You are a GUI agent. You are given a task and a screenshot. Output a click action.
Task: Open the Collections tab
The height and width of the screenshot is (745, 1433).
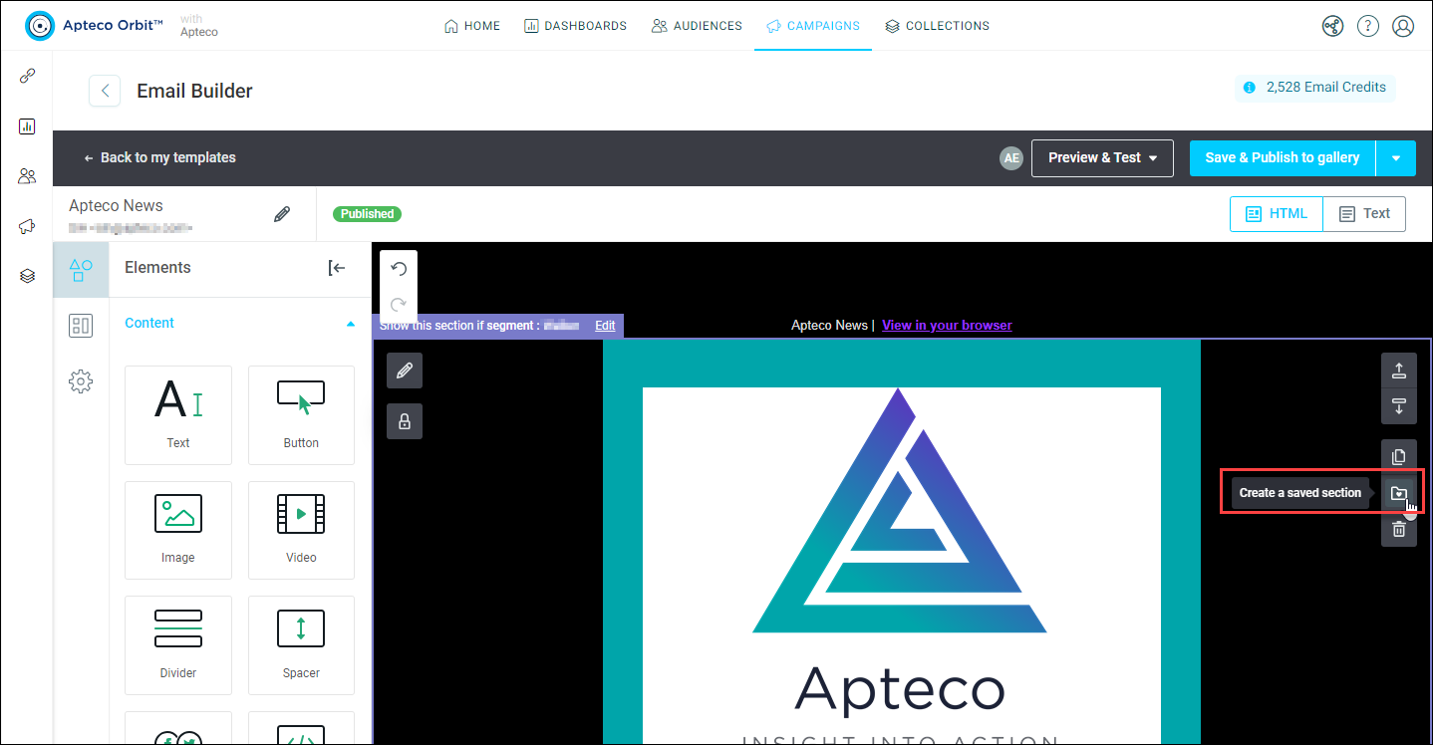click(938, 26)
